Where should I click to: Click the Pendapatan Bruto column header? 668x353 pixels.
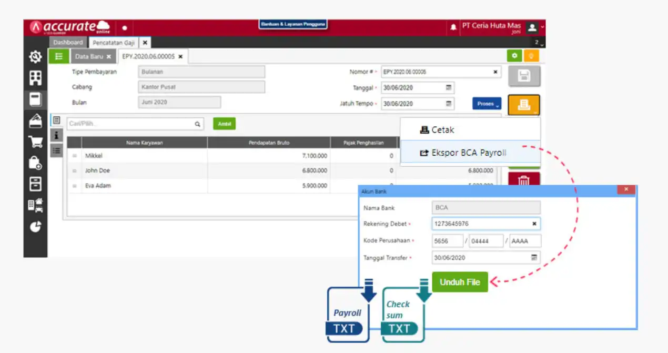[269, 143]
